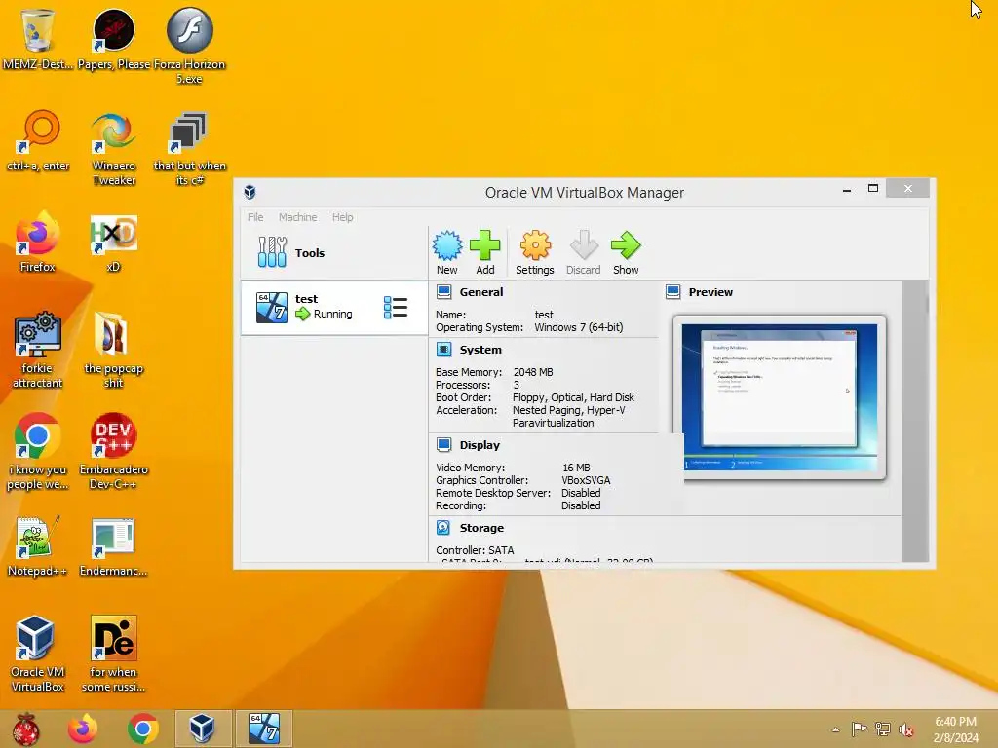Show hidden tray icons arrow
This screenshot has width=998, height=748.
tap(835, 729)
